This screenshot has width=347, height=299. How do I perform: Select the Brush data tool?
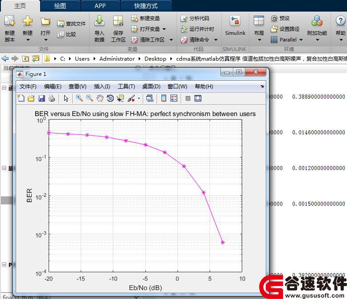coord(131,98)
